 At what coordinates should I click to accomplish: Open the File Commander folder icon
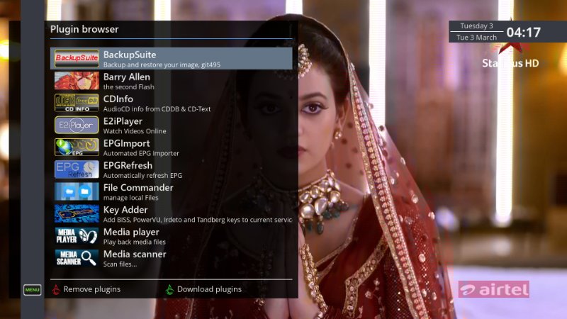[x=77, y=191]
